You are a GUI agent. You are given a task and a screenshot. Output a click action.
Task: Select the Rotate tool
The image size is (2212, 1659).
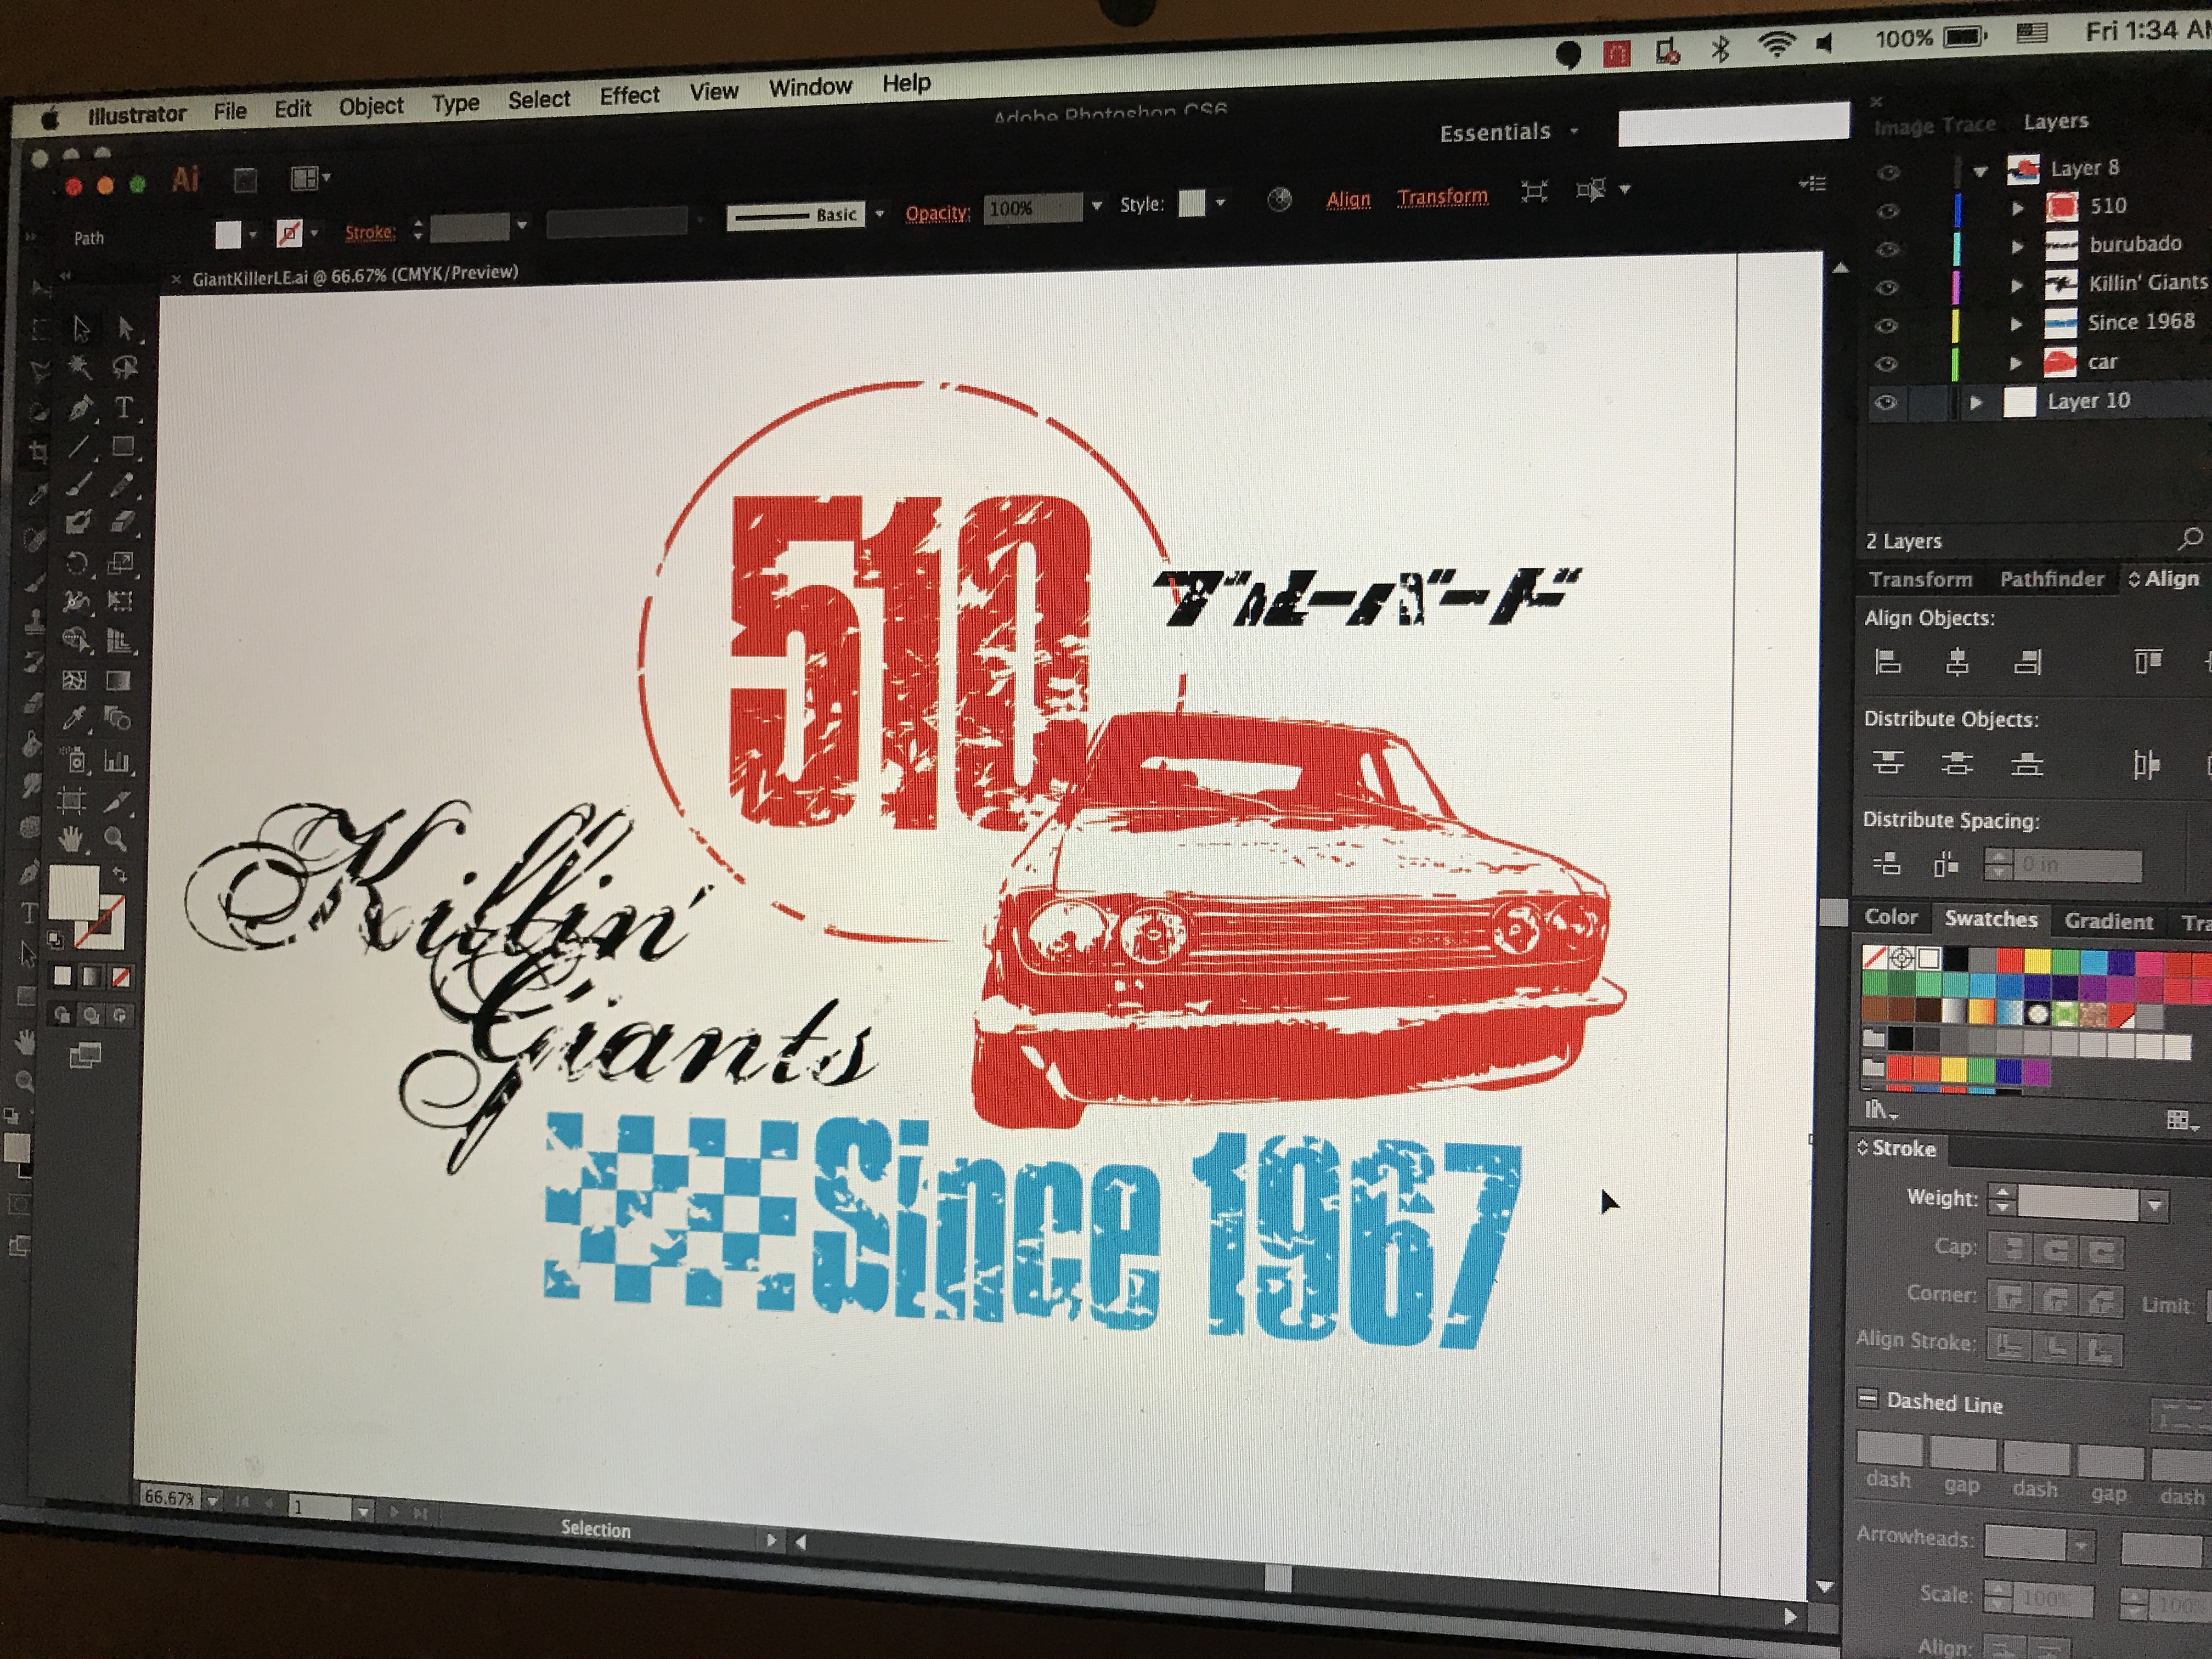[x=77, y=563]
